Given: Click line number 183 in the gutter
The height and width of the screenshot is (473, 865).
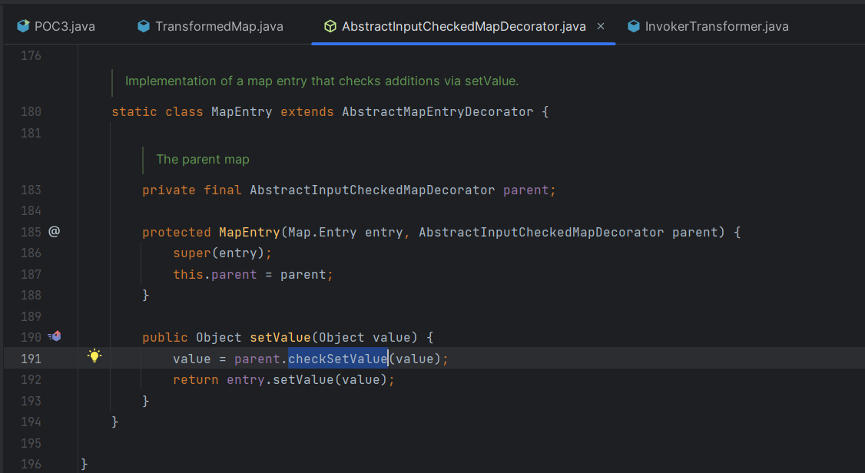Looking at the screenshot, I should 31,190.
